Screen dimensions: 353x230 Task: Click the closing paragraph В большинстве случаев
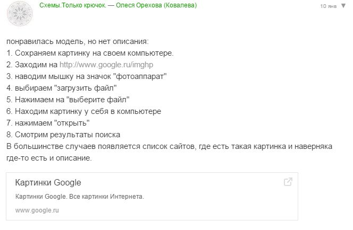[169, 152]
